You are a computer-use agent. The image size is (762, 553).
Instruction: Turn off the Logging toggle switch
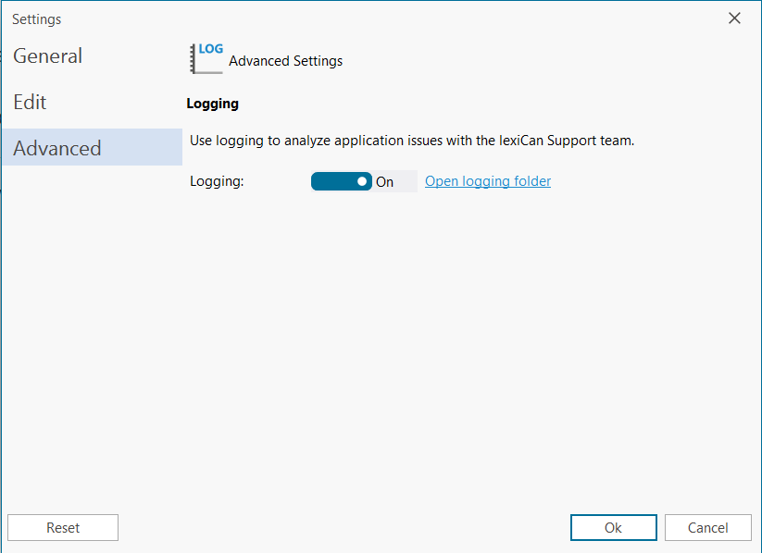(x=341, y=181)
